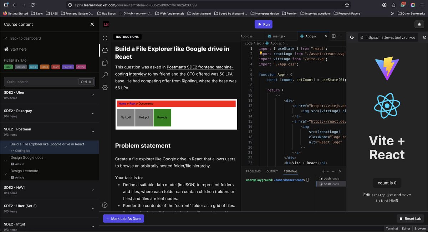
Task: Filter by Staff tag
Action: [55, 67]
